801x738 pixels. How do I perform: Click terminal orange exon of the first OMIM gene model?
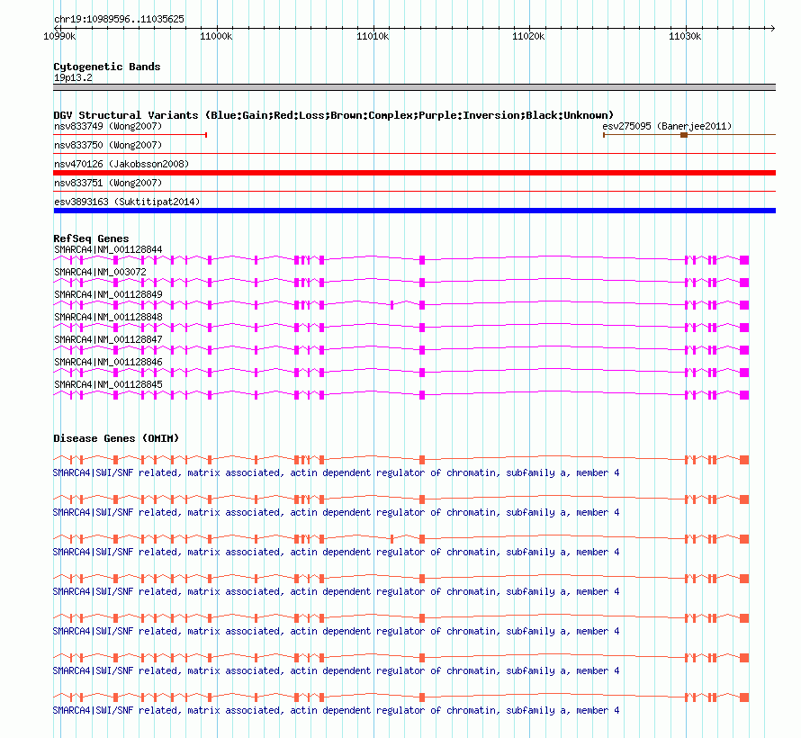tap(744, 460)
